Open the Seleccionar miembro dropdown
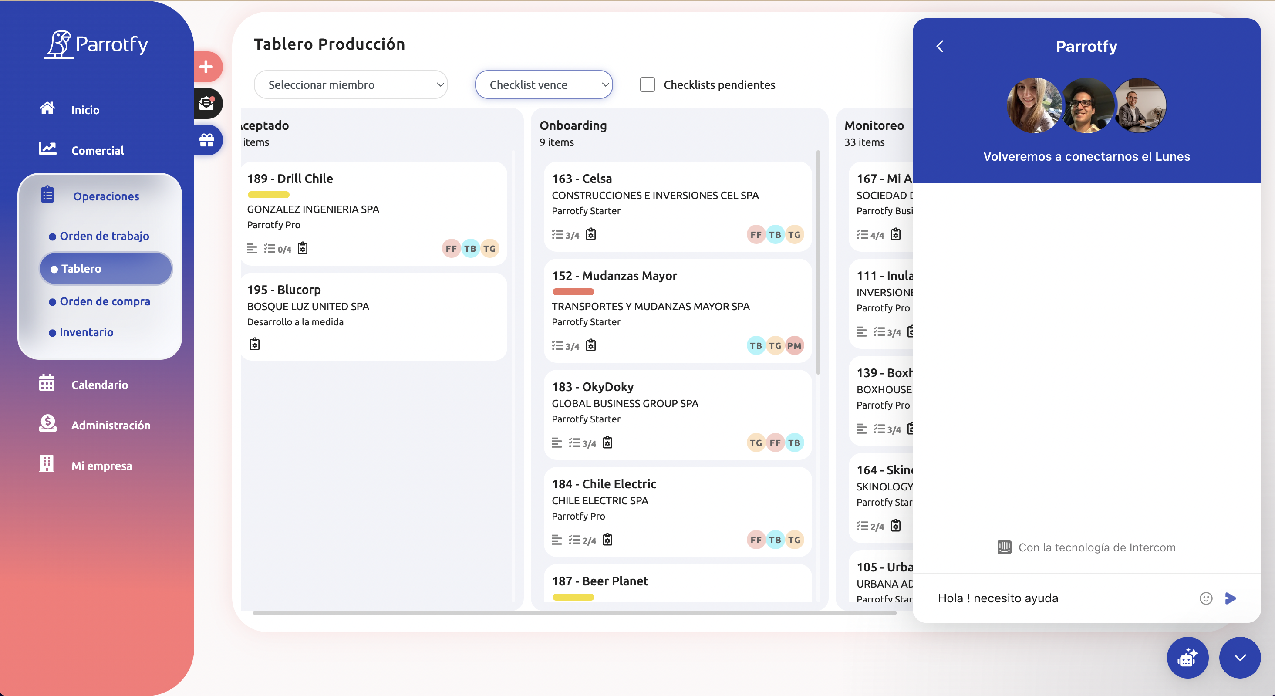 [351, 84]
